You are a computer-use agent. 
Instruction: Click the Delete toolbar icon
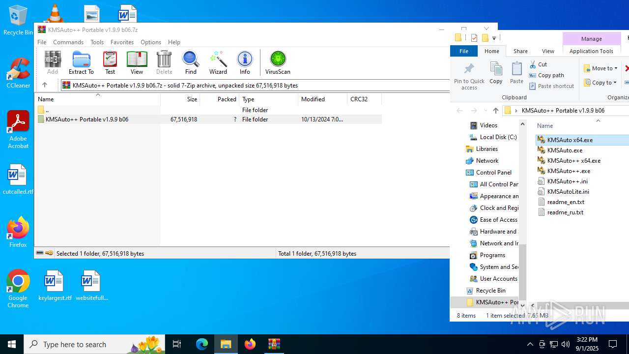(164, 62)
